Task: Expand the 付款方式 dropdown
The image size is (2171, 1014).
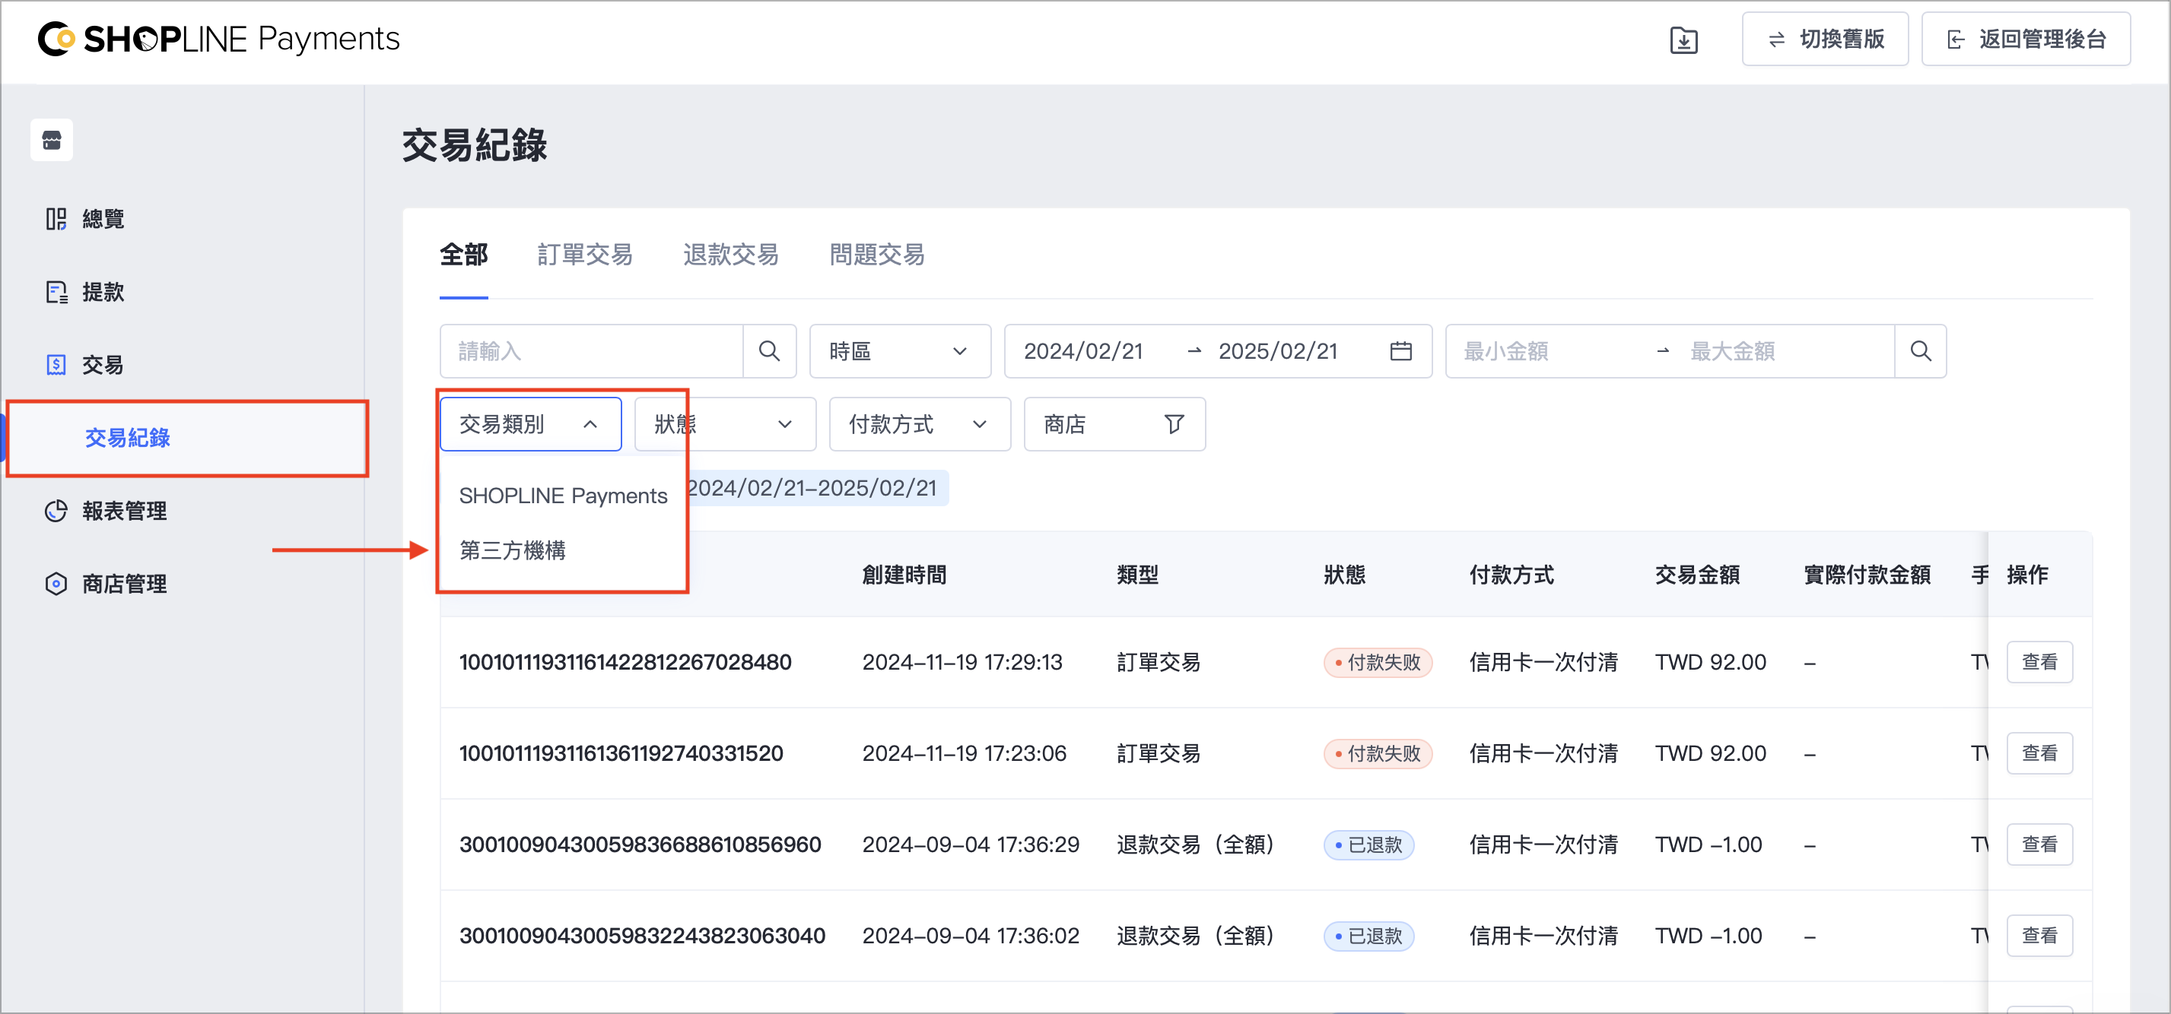Action: click(920, 423)
